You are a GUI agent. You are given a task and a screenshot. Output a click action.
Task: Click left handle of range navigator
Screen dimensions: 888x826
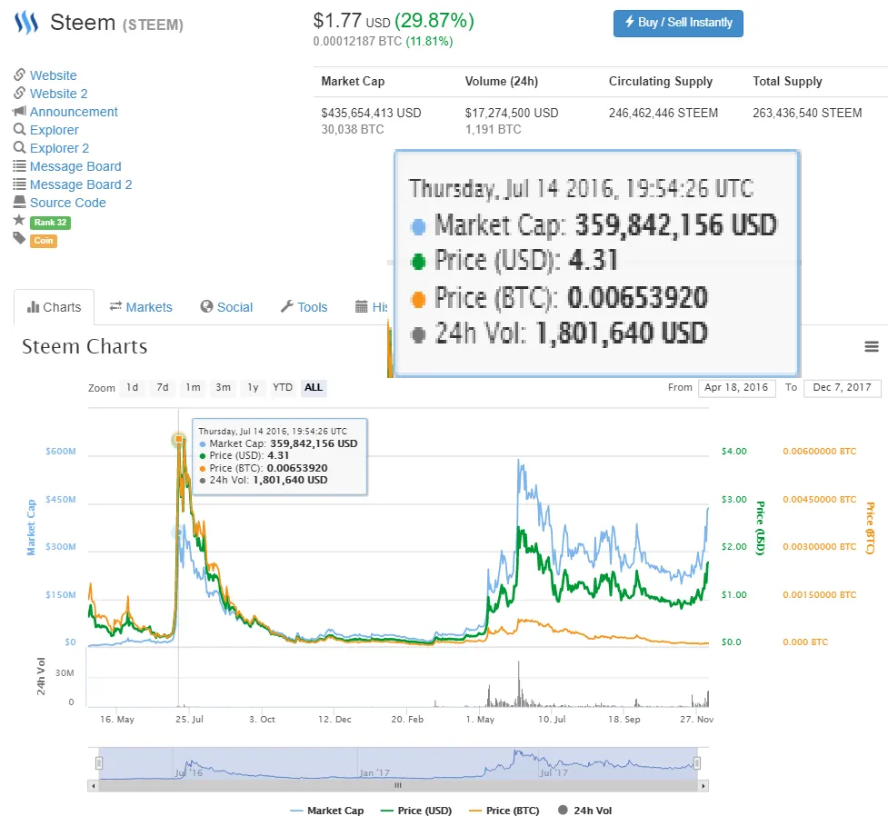click(x=99, y=763)
